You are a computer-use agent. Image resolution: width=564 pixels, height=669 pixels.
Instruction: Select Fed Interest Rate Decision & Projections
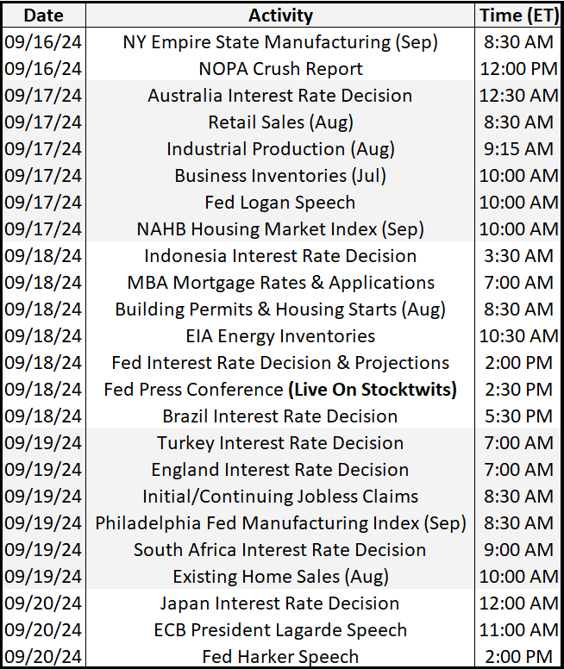(x=280, y=363)
